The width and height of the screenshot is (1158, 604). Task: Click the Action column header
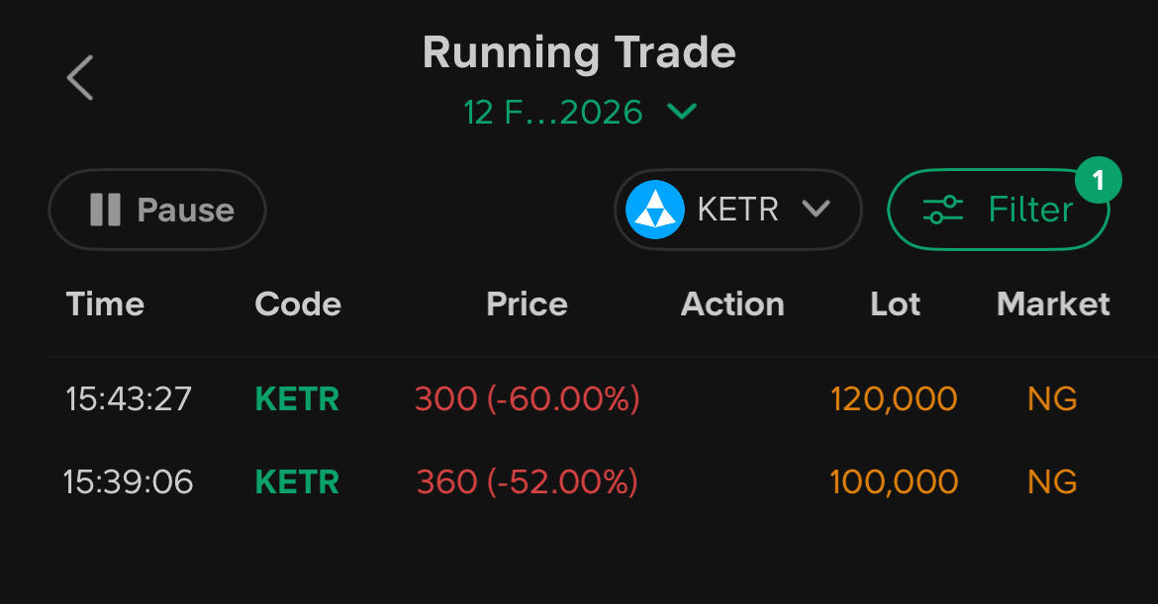(732, 303)
